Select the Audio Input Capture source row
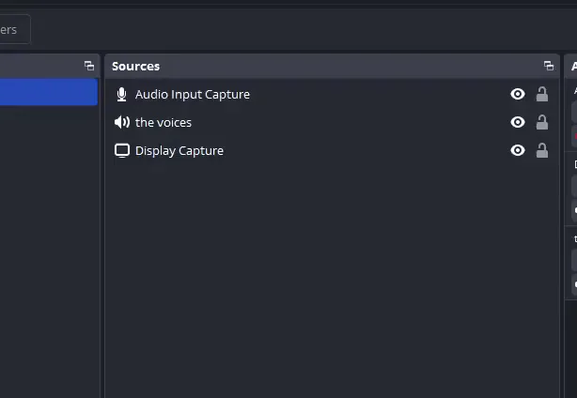 (x=282, y=95)
